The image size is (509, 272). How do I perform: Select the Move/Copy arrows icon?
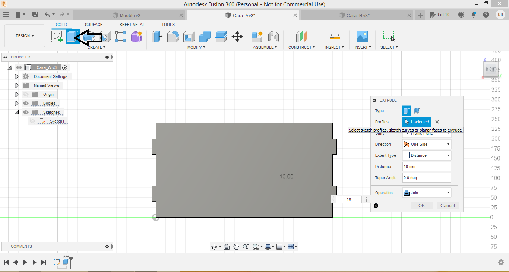[x=237, y=37]
